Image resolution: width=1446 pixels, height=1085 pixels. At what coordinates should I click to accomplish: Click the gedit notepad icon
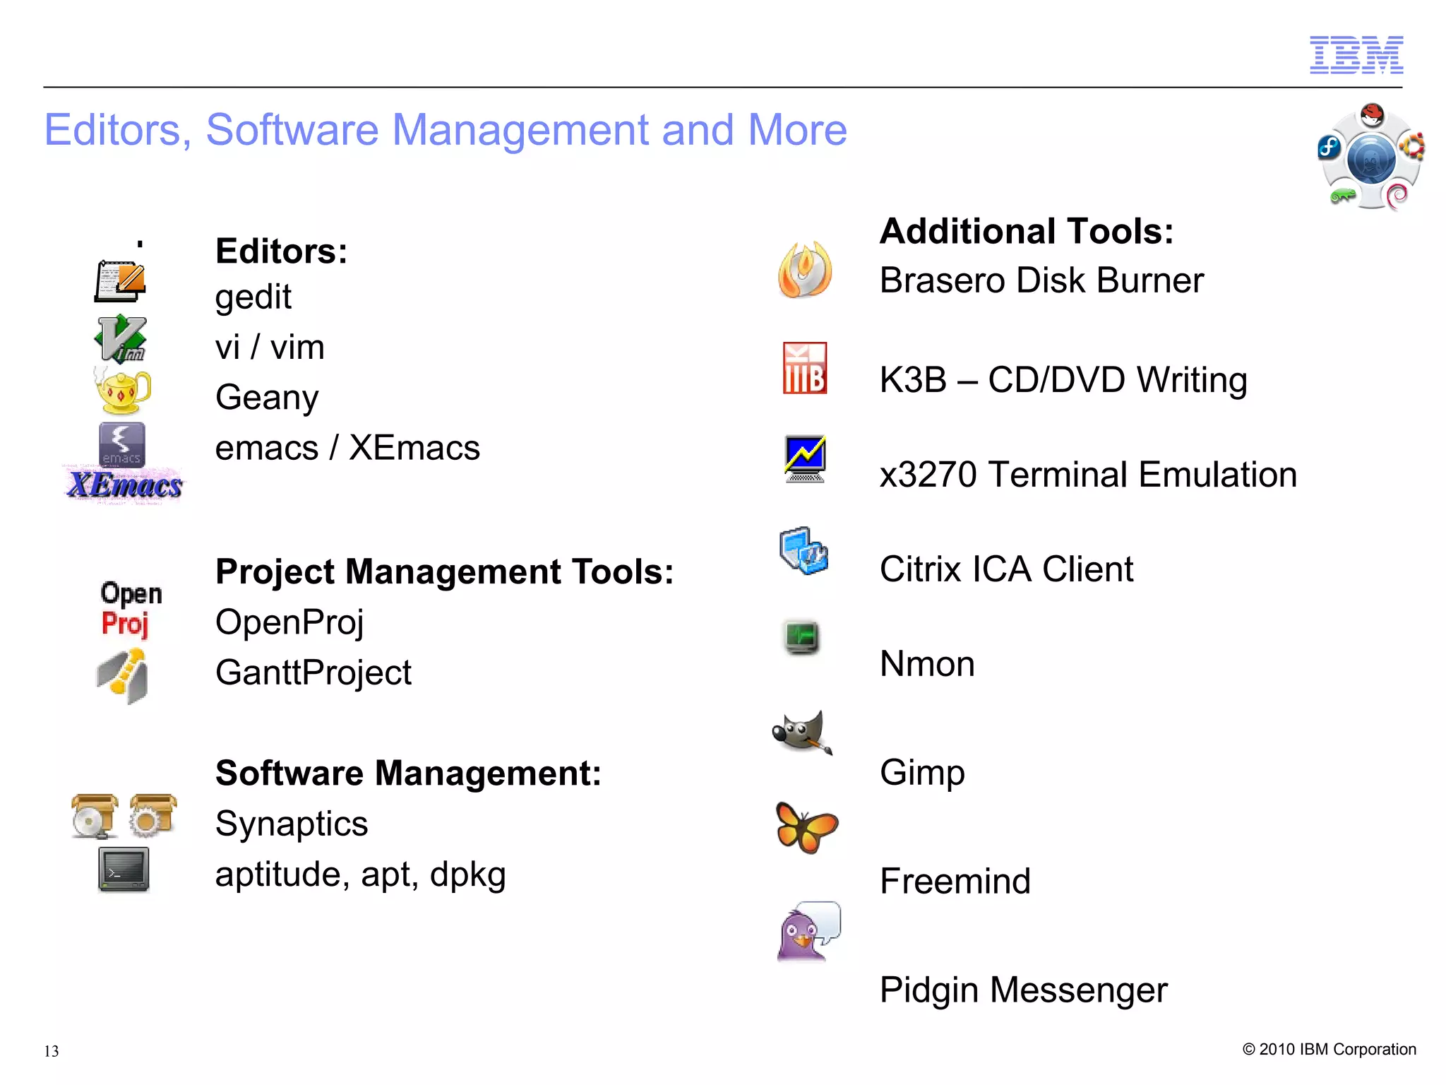pyautogui.click(x=121, y=280)
